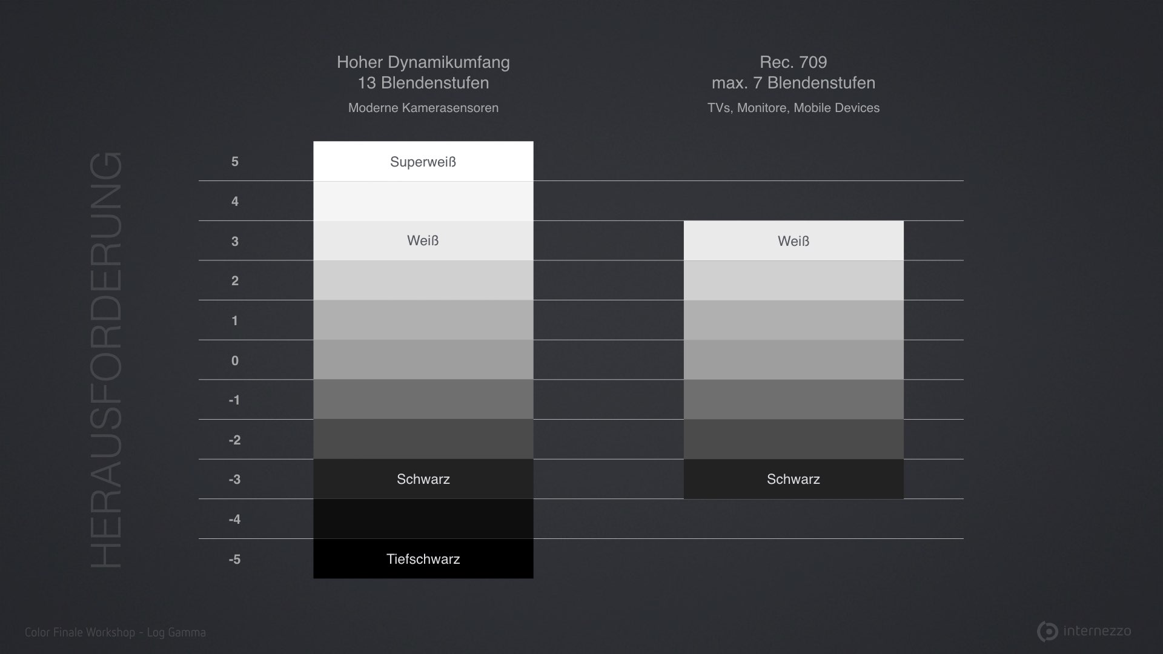
Task: Click the Schwarz block in the 13 Blendenstufen column
Action: (x=423, y=479)
